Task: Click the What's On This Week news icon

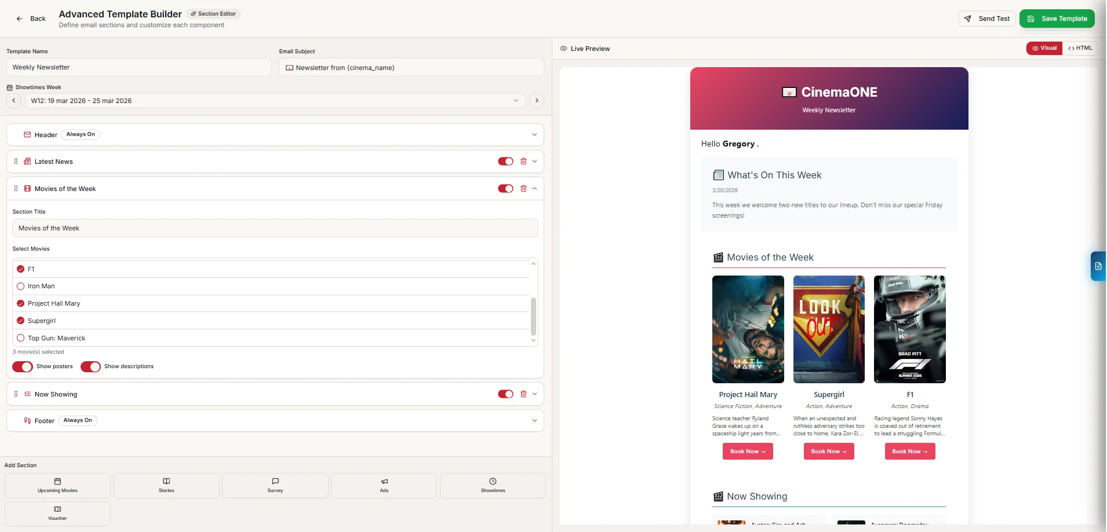Action: pyautogui.click(x=719, y=175)
